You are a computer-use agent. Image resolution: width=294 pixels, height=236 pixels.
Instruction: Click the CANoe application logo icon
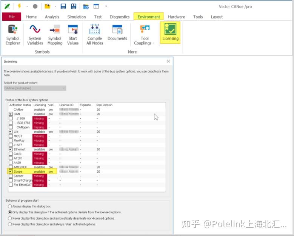(x=7, y=6)
